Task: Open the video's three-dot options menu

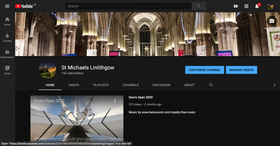Action: [115, 101]
